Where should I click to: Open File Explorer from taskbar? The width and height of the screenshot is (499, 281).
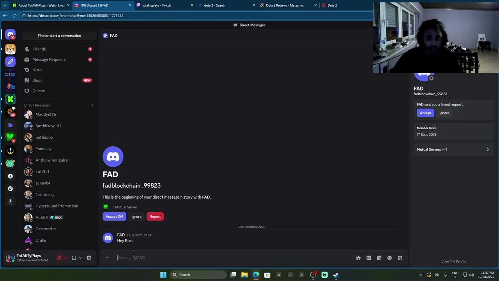[x=244, y=275]
